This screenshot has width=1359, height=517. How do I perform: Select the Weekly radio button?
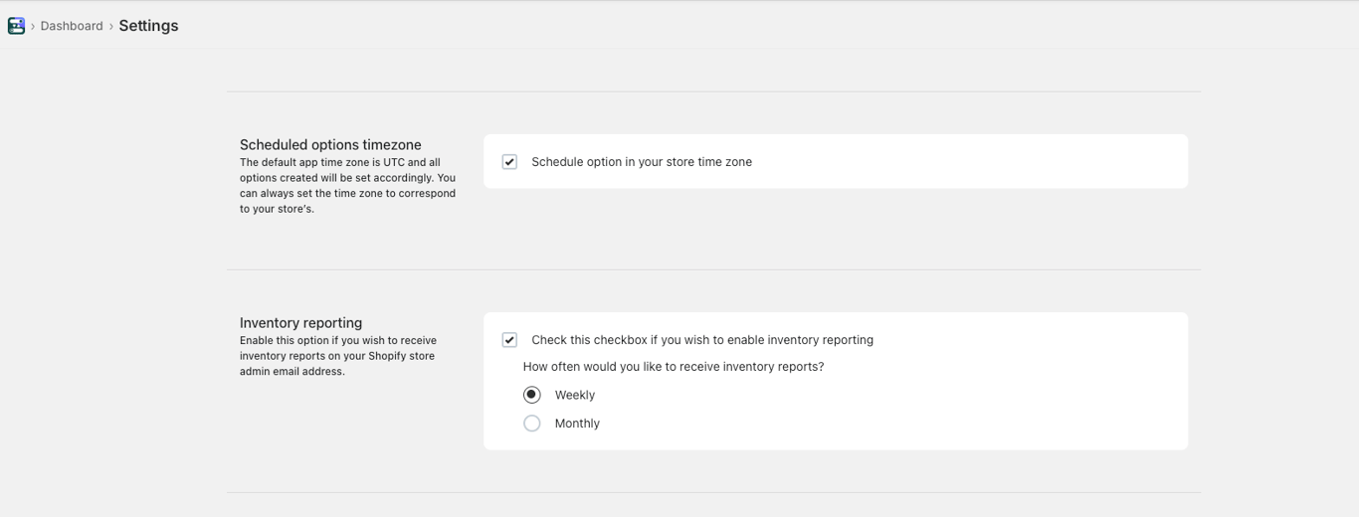532,395
